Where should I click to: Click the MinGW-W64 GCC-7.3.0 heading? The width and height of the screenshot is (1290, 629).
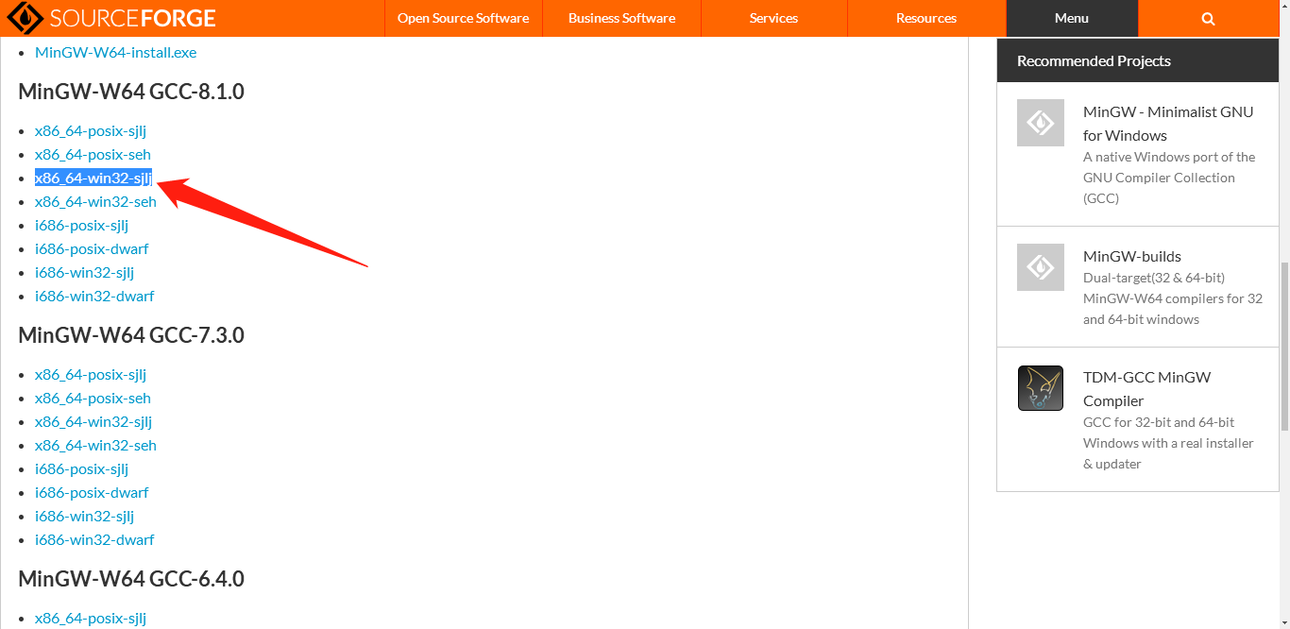pos(131,335)
